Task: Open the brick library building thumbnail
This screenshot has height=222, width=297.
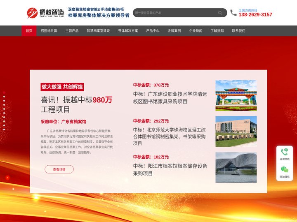Action: (x=236, y=132)
